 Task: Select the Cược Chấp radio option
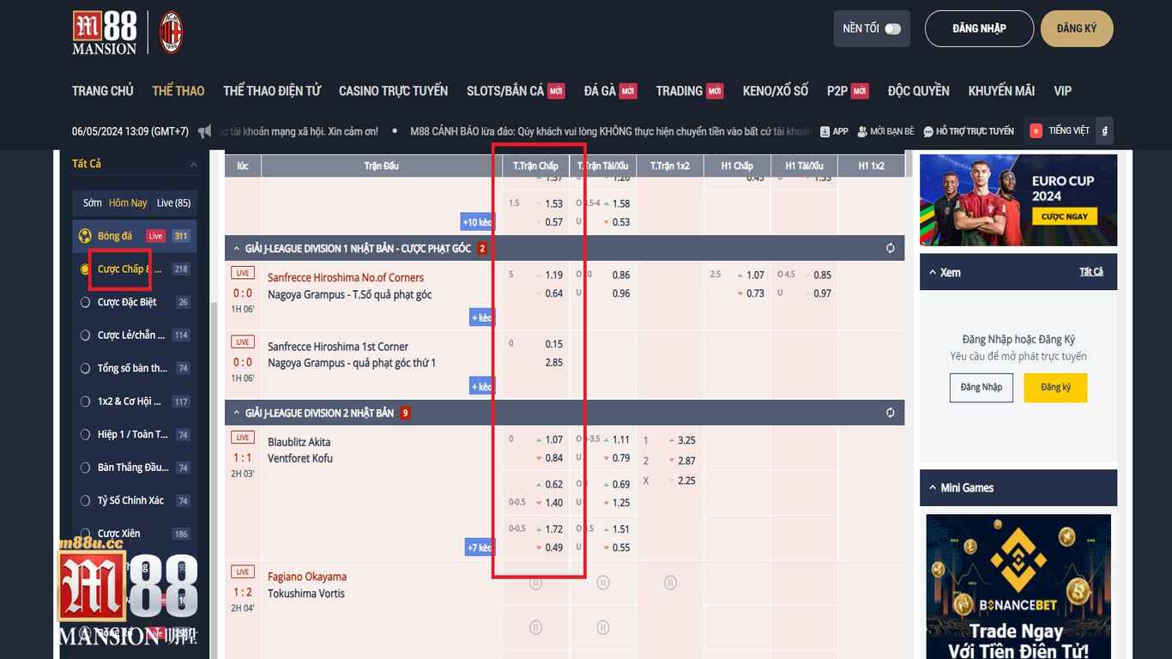click(85, 269)
